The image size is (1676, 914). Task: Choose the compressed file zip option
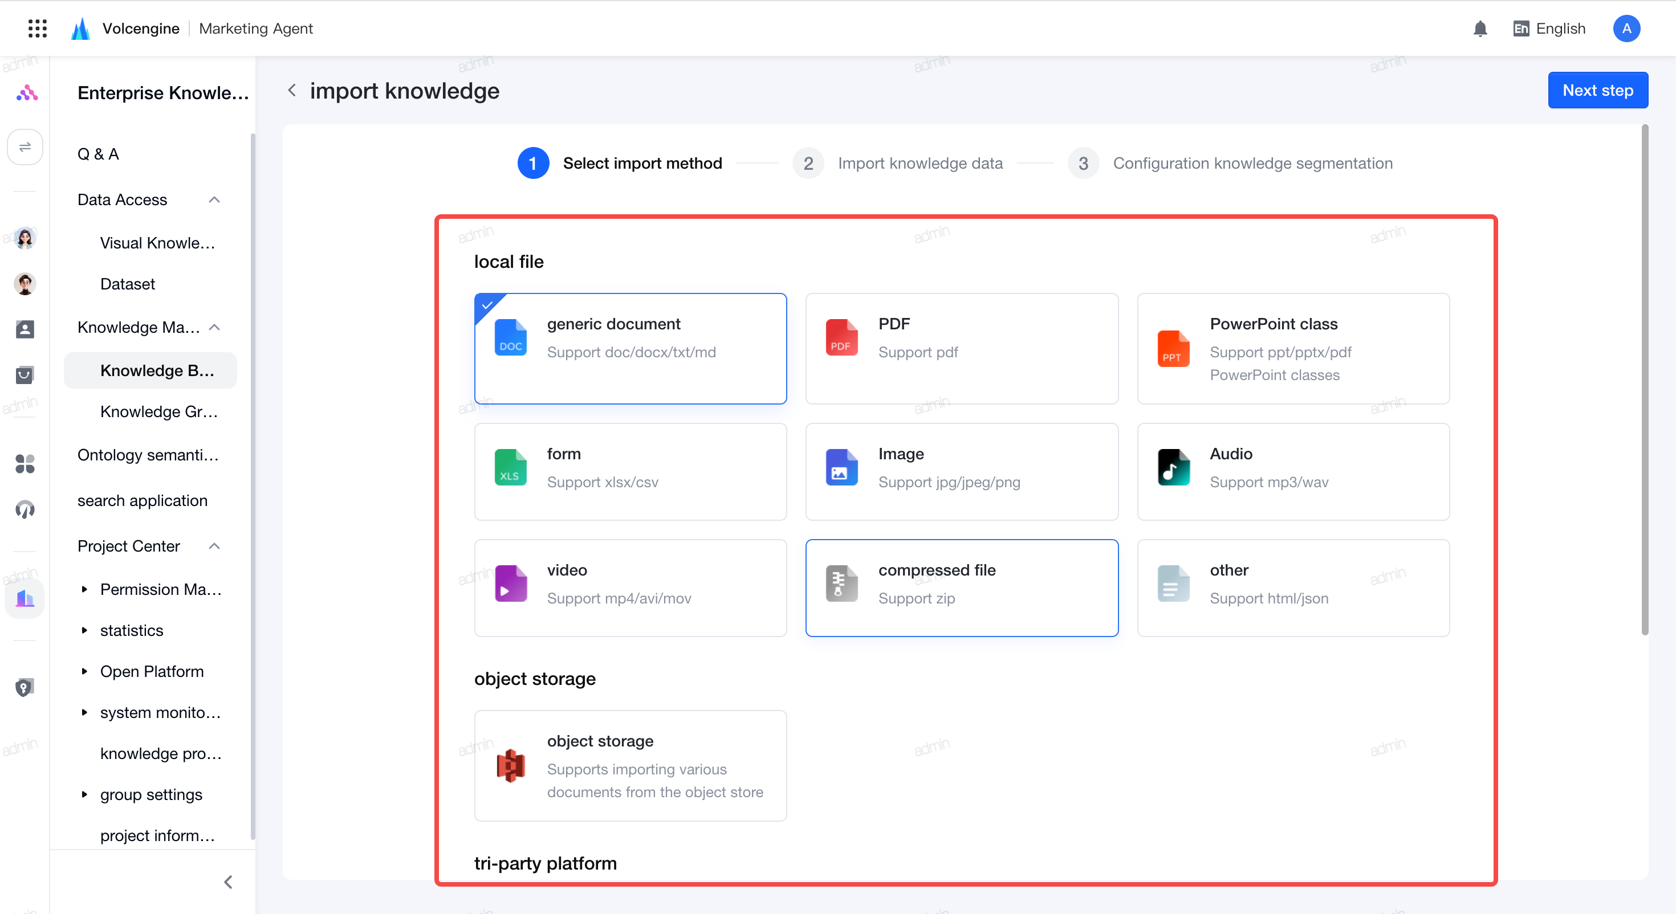pos(962,587)
